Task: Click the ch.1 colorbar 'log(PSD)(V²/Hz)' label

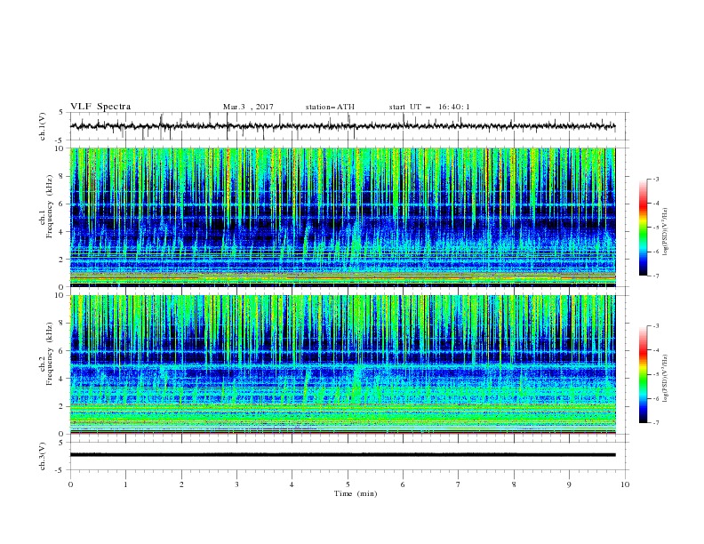Action: 665,232
